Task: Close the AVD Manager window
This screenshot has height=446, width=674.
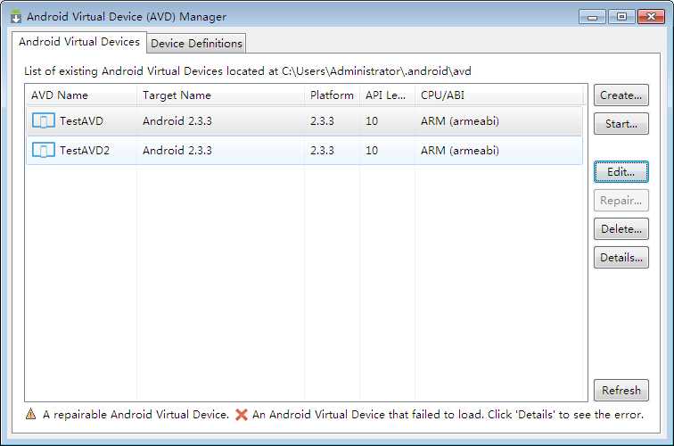Action: tap(651, 17)
